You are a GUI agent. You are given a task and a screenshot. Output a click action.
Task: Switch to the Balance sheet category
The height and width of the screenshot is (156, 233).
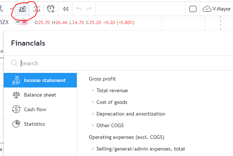tap(40, 95)
